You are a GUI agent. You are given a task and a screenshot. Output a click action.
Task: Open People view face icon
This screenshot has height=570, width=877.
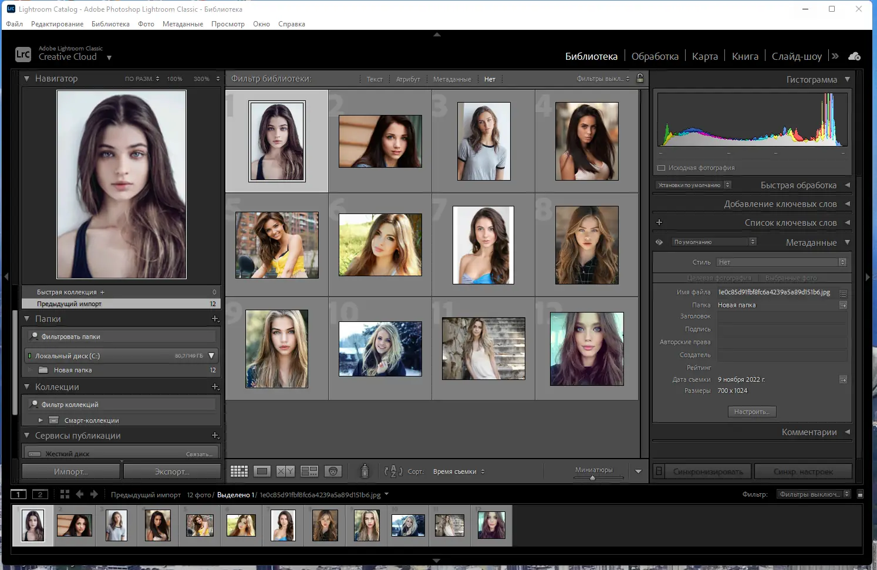333,471
